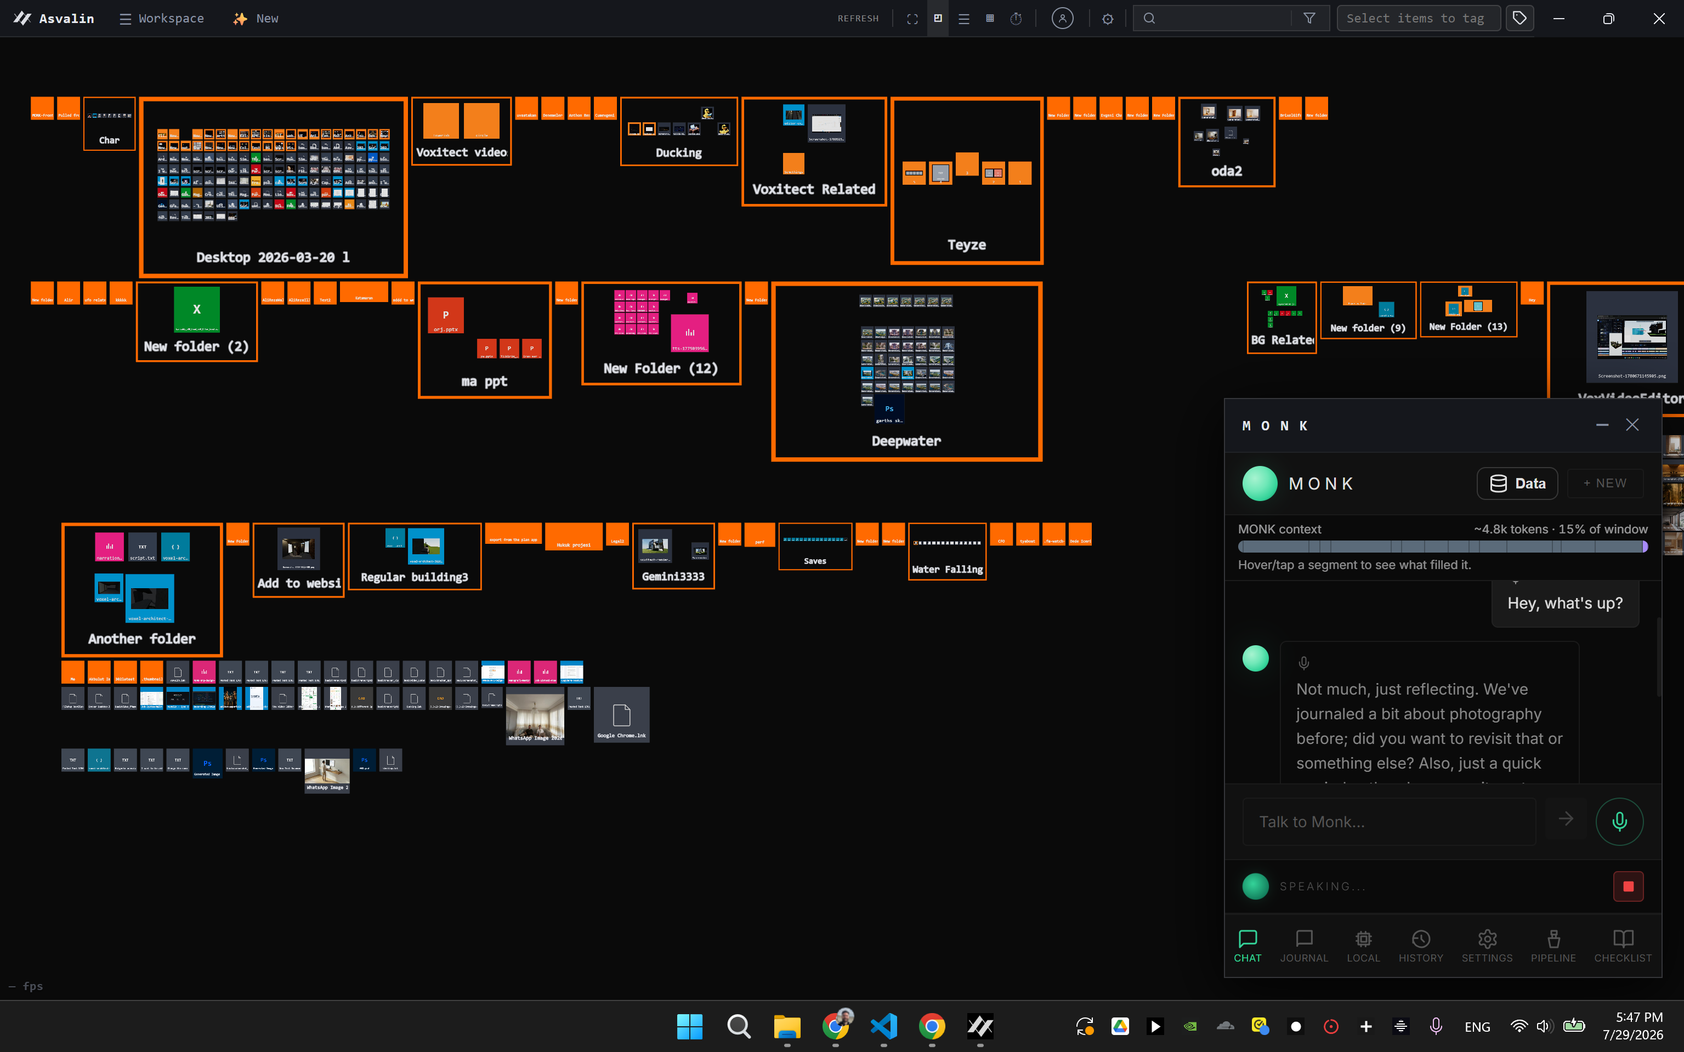Open the 'New Folder (12)' folder
The height and width of the screenshot is (1052, 1684).
click(x=661, y=333)
